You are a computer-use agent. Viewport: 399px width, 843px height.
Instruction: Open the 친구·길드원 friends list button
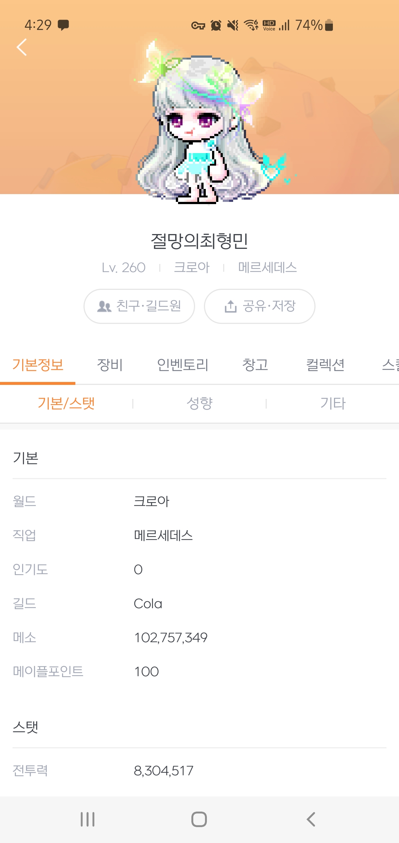pyautogui.click(x=139, y=306)
